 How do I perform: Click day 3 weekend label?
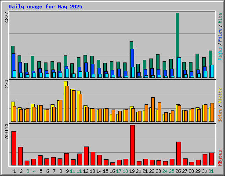point(28,171)
